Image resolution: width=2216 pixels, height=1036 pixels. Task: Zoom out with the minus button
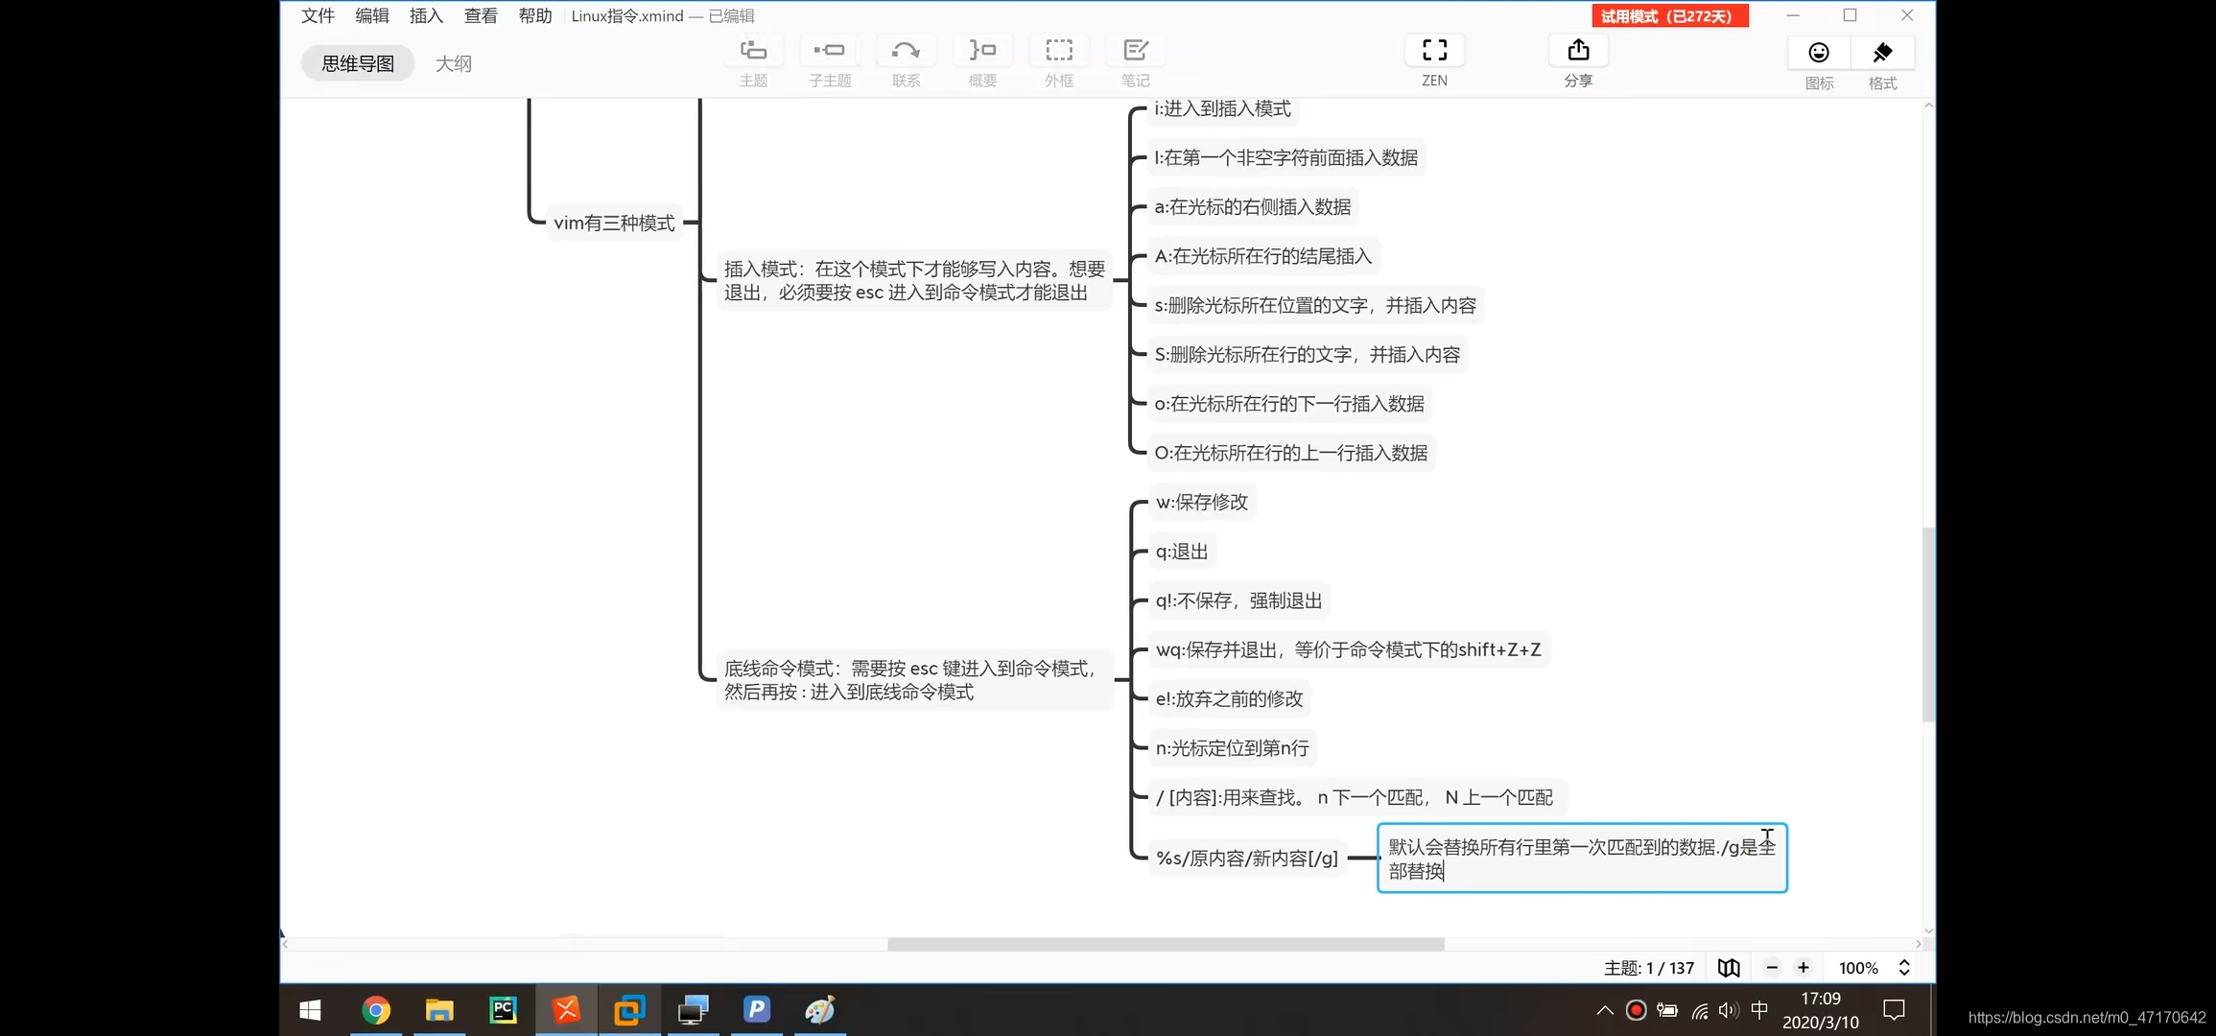[x=1772, y=968]
